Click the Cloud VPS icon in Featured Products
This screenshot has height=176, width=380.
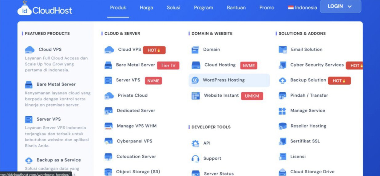click(x=30, y=50)
